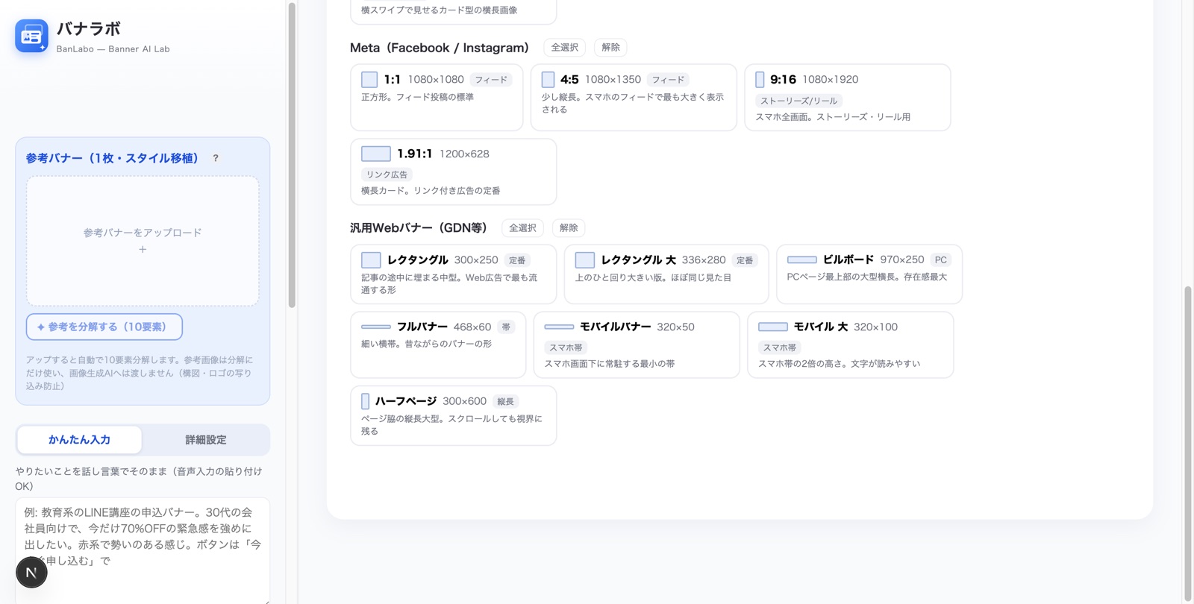The height and width of the screenshot is (604, 1194).
Task: Click 全選択 for Meta section
Action: [565, 48]
